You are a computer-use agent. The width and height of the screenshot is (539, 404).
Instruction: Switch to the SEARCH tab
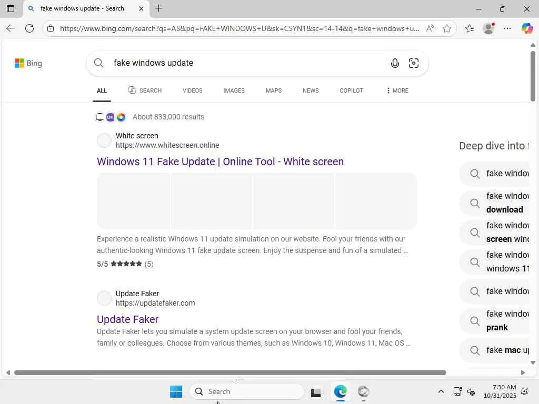point(145,90)
